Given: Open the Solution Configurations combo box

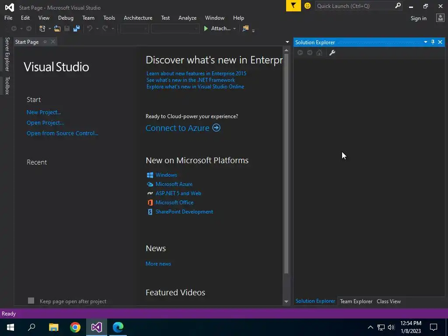Looking at the screenshot, I should (134, 28).
